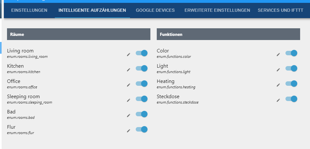Switch to the Einstellungen tab

pyautogui.click(x=29, y=10)
